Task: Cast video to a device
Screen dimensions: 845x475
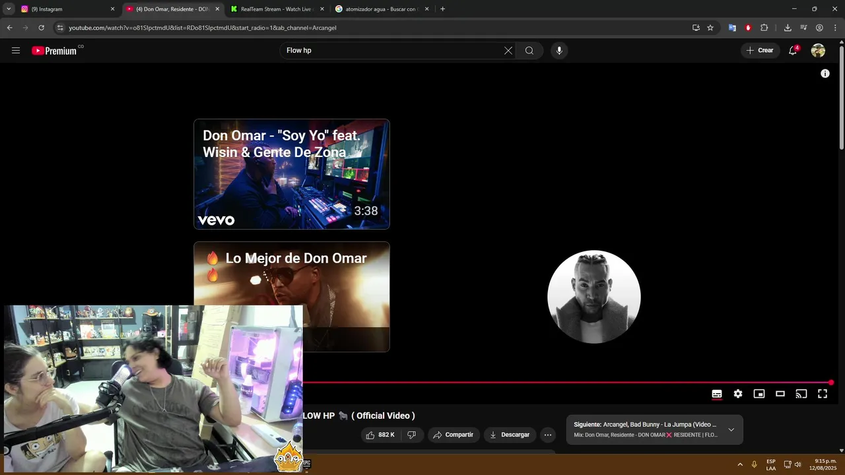Action: (x=801, y=394)
